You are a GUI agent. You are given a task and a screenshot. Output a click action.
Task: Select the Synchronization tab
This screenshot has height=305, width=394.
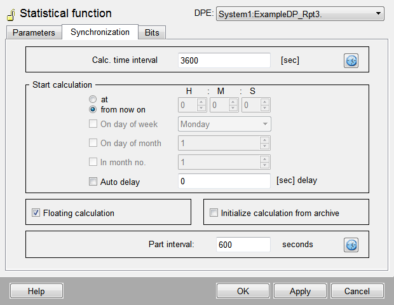[100, 32]
